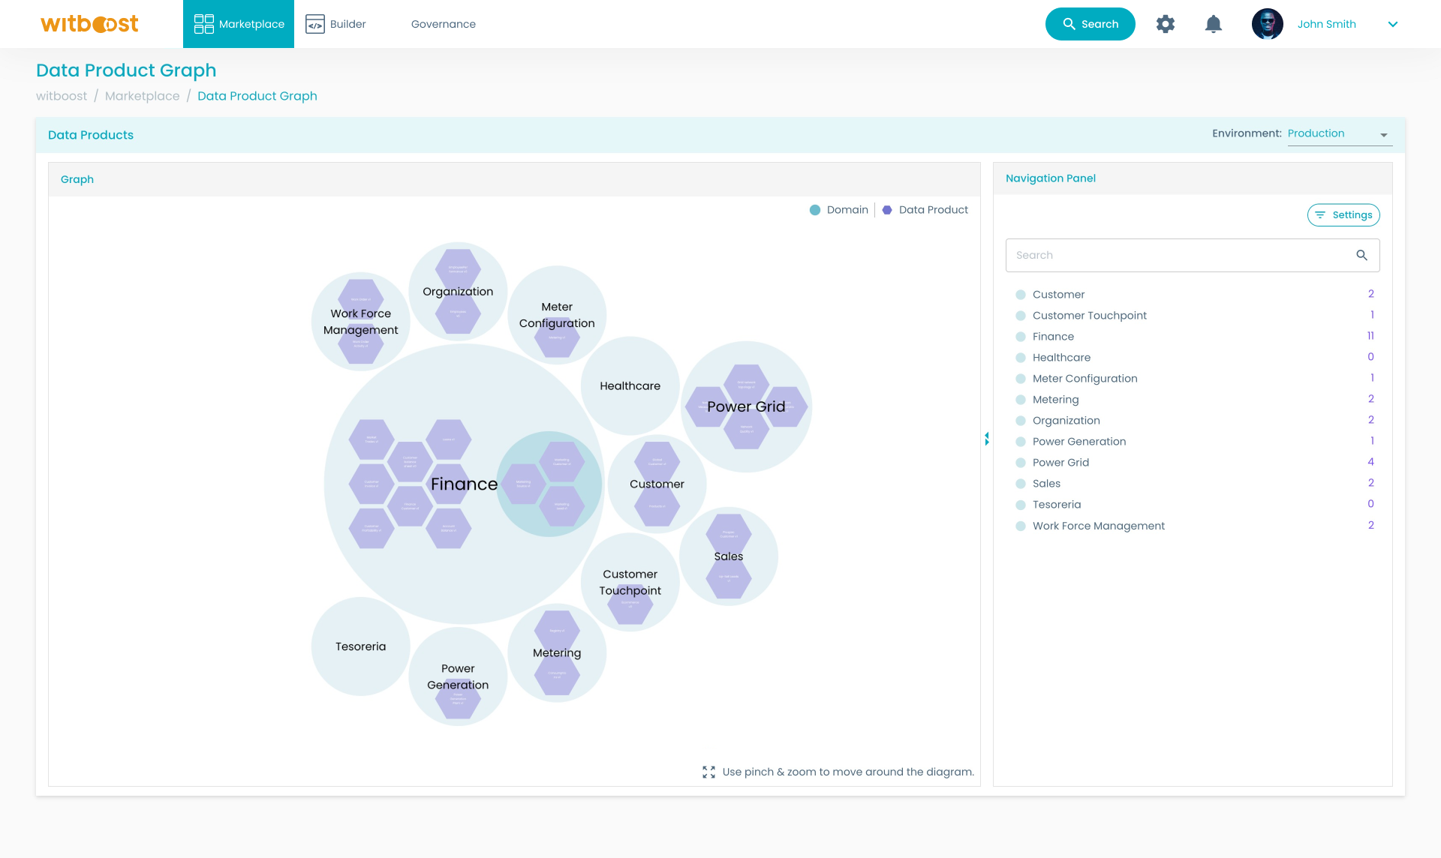Toggle the Data Product legend marker
1441x858 pixels.
coord(887,210)
